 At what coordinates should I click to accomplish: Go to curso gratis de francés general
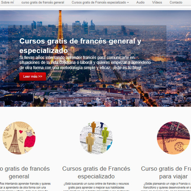43,2
